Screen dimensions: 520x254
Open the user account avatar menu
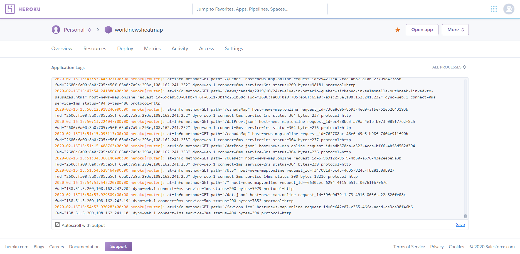509,9
